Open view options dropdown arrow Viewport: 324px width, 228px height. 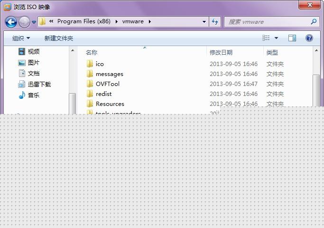pyautogui.click(x=276, y=38)
